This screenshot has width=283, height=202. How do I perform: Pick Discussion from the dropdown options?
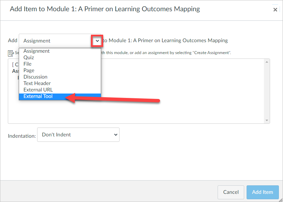coord(60,77)
